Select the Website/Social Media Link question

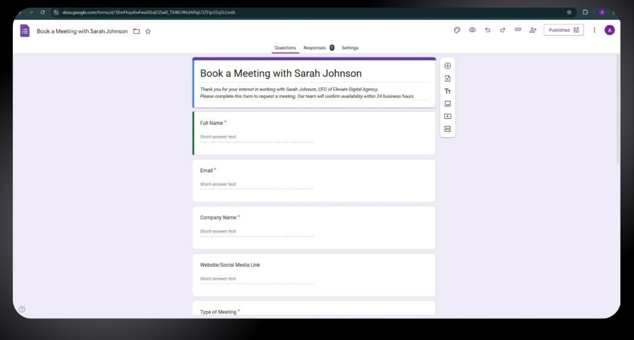click(314, 275)
